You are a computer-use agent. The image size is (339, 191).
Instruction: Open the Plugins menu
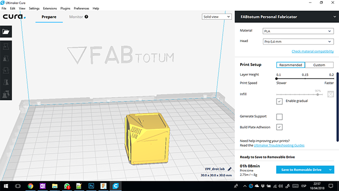pyautogui.click(x=65, y=8)
